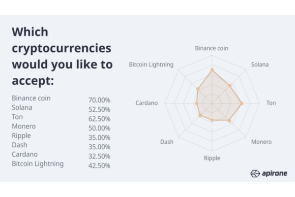This screenshot has width=295, height=197.
Task: Click the Binance coin radar axis label
Action: click(x=211, y=48)
